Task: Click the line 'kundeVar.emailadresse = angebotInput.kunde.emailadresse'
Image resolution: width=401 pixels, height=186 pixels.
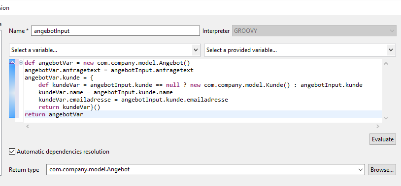Action: point(133,100)
